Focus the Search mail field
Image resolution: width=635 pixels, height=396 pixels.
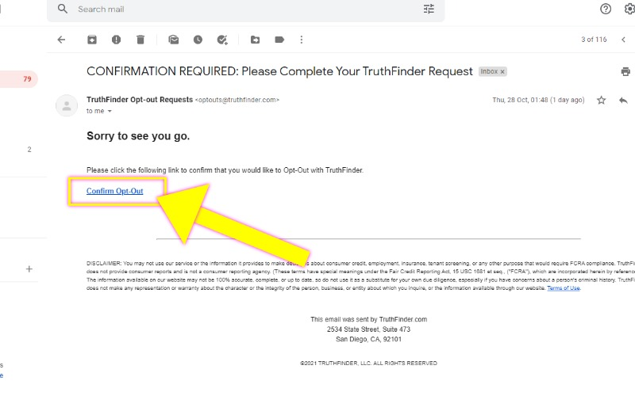tap(245, 10)
